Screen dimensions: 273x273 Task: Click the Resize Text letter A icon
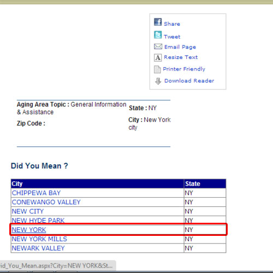pyautogui.click(x=158, y=58)
